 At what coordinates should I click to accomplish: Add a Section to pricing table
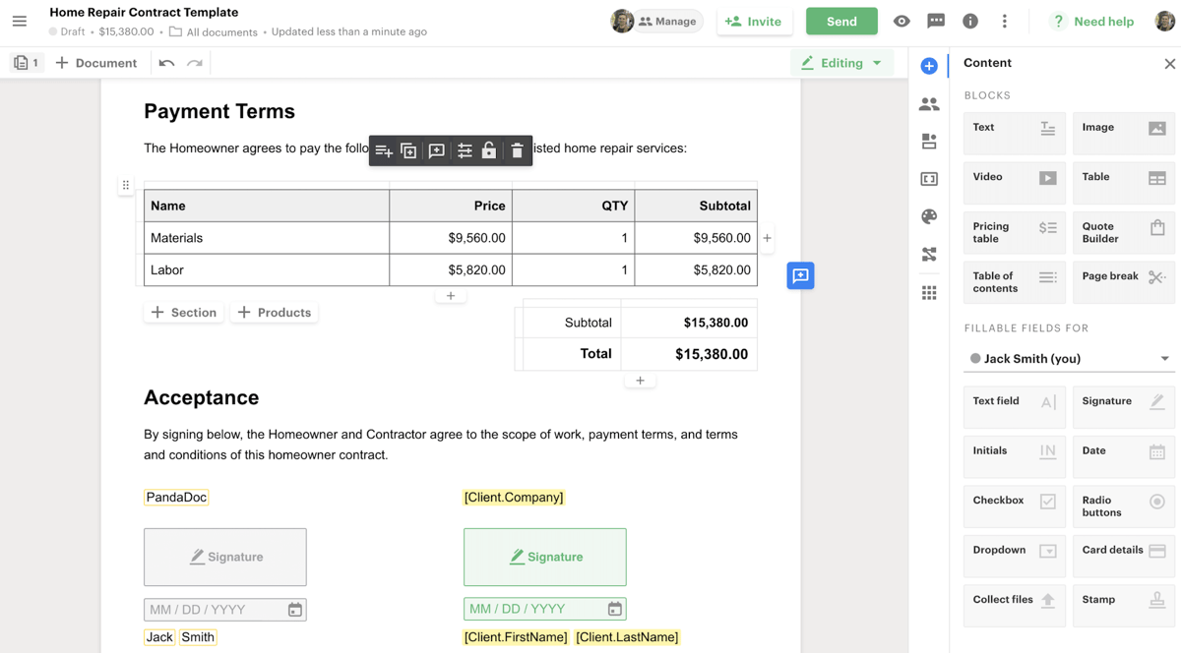click(183, 313)
